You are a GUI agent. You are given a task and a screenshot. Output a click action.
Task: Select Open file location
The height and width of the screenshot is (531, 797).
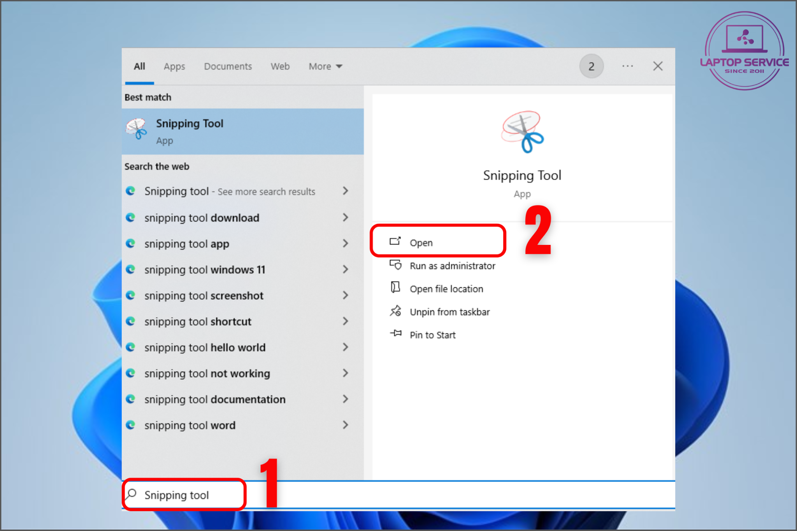446,289
